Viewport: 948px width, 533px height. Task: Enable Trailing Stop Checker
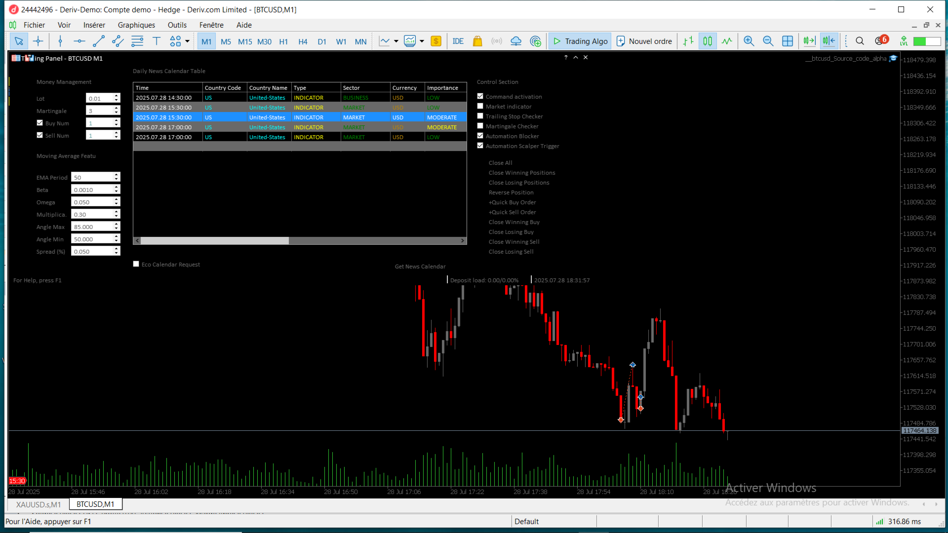click(x=480, y=116)
